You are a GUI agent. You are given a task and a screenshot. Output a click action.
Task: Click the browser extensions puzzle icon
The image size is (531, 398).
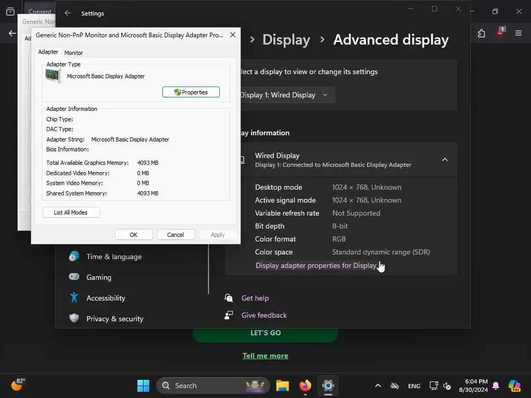point(481,33)
